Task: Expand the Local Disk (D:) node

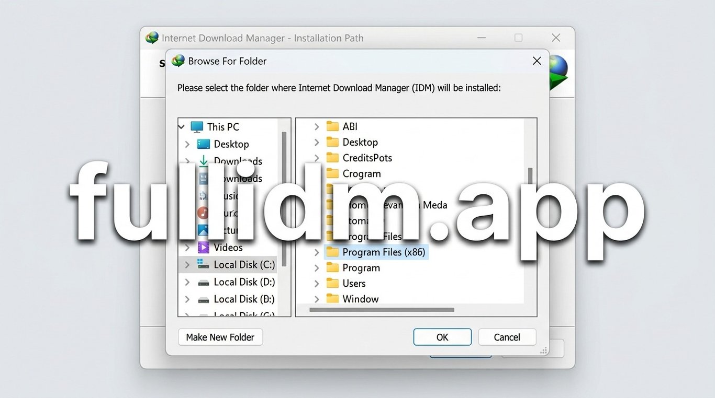Action: (187, 282)
